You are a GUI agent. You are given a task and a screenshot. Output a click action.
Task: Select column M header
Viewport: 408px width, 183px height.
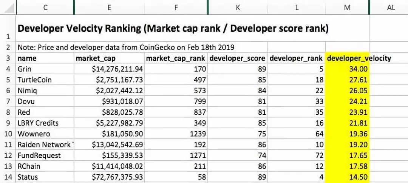[347, 8]
